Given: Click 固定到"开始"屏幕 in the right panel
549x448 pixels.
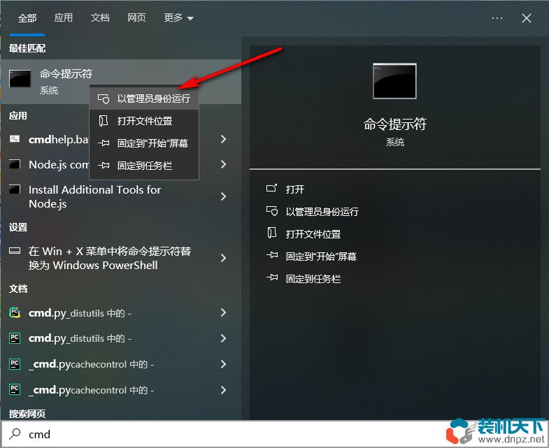Looking at the screenshot, I should tap(321, 256).
